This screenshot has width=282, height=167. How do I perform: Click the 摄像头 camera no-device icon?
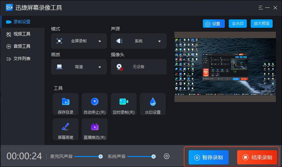120,67
